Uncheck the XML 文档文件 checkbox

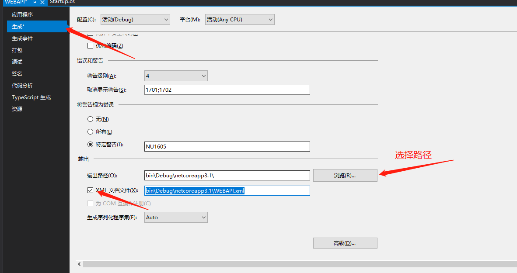91,190
